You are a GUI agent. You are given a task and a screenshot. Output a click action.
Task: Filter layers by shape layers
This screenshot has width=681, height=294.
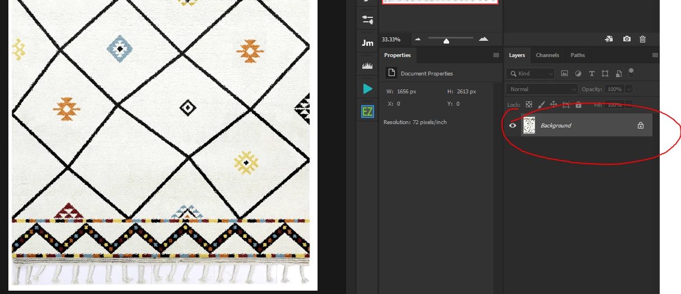coord(605,73)
